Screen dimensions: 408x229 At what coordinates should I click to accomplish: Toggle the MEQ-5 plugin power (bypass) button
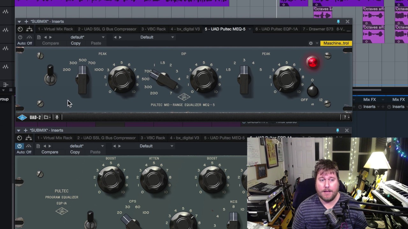pyautogui.click(x=20, y=37)
